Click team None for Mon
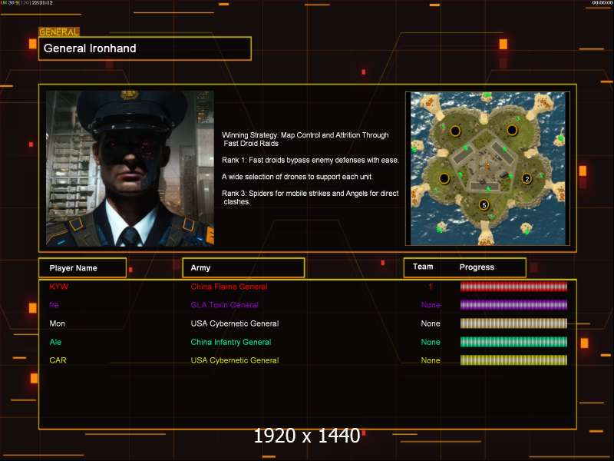This screenshot has height=461, width=614. click(x=431, y=323)
